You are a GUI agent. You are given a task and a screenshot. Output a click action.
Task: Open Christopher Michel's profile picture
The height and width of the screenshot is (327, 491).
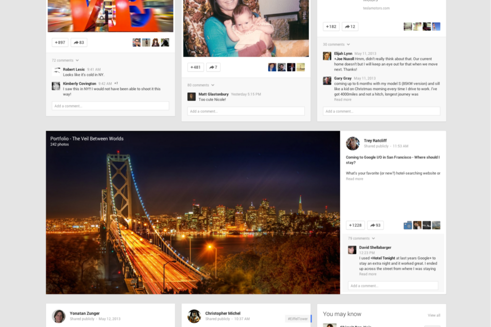click(x=194, y=316)
